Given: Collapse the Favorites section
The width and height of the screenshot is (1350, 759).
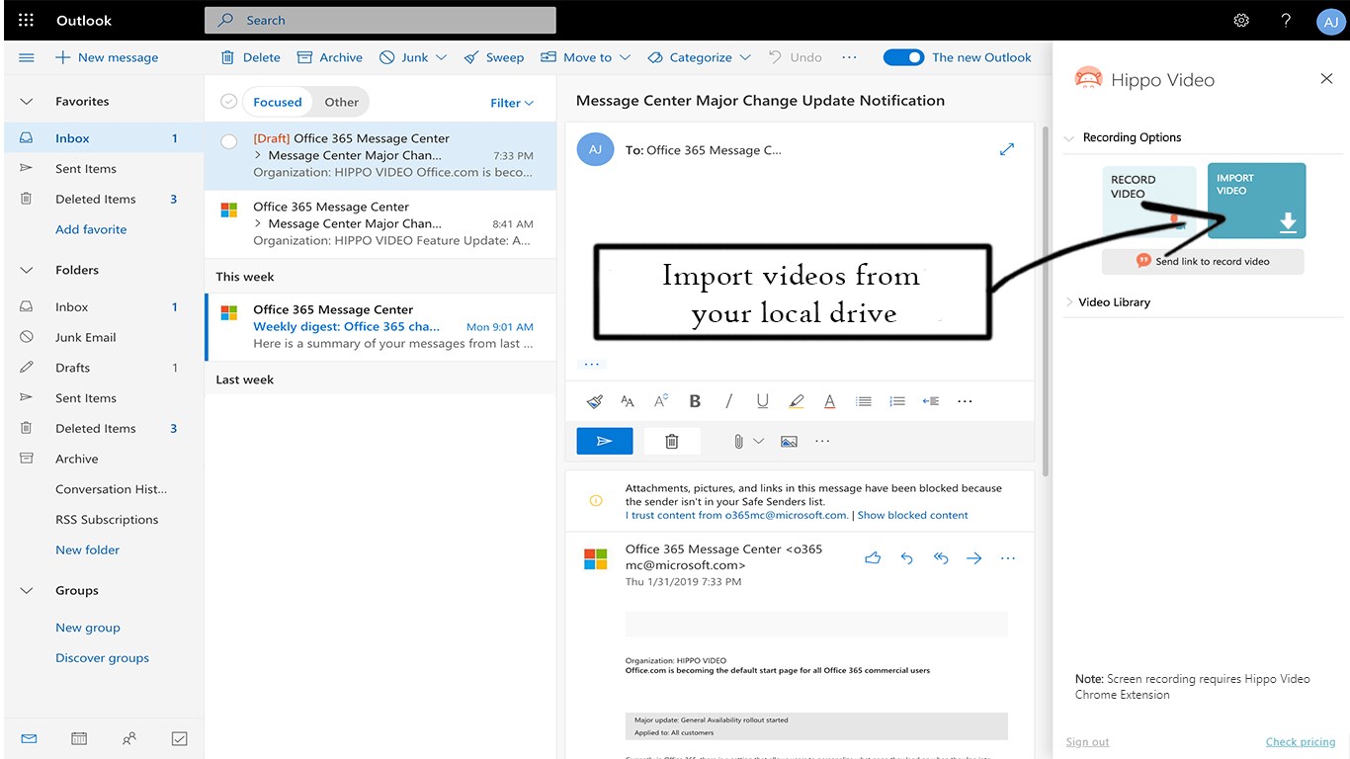Looking at the screenshot, I should [27, 101].
